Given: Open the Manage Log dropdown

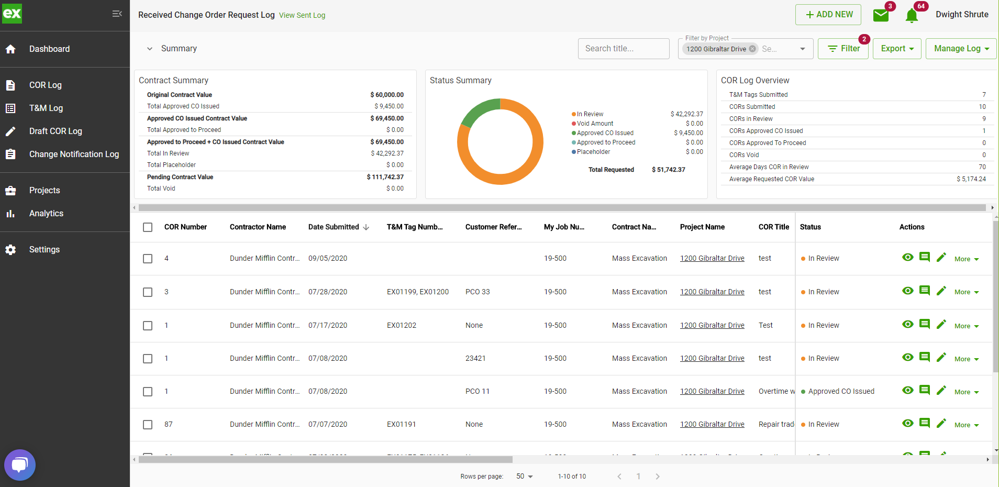Looking at the screenshot, I should (960, 48).
